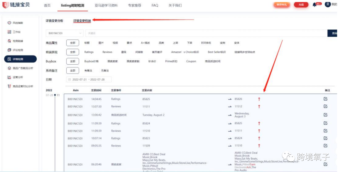Open 亚马逊学习资料 in top navigation
The height and width of the screenshot is (172, 341).
point(106,5)
